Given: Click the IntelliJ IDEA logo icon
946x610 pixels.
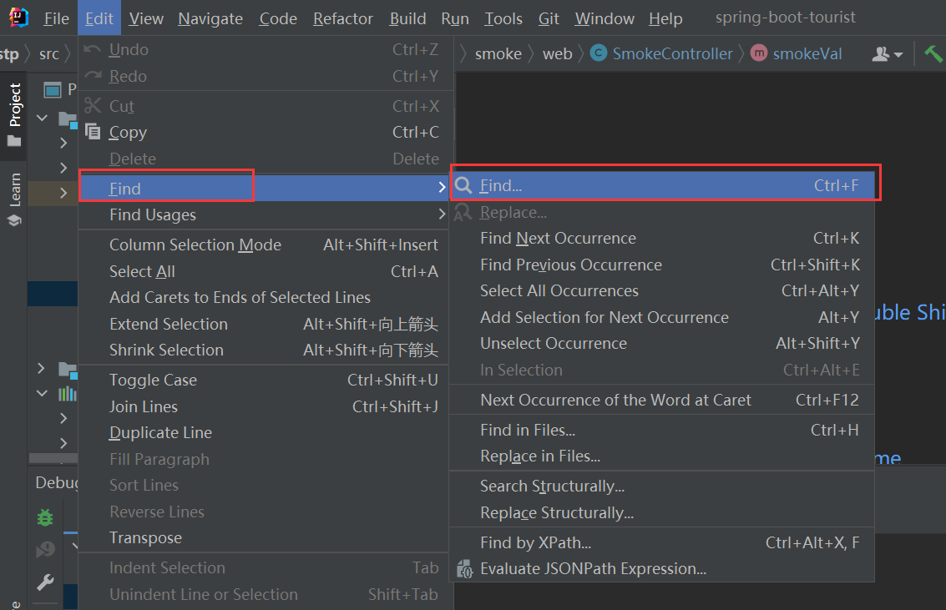Looking at the screenshot, I should [x=17, y=17].
